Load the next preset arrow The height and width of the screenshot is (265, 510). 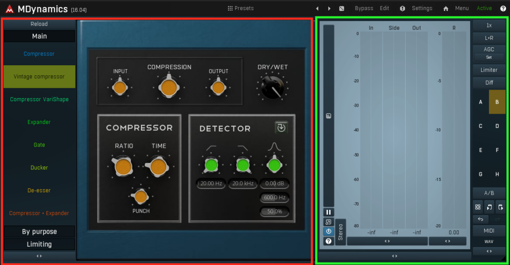tap(329, 8)
